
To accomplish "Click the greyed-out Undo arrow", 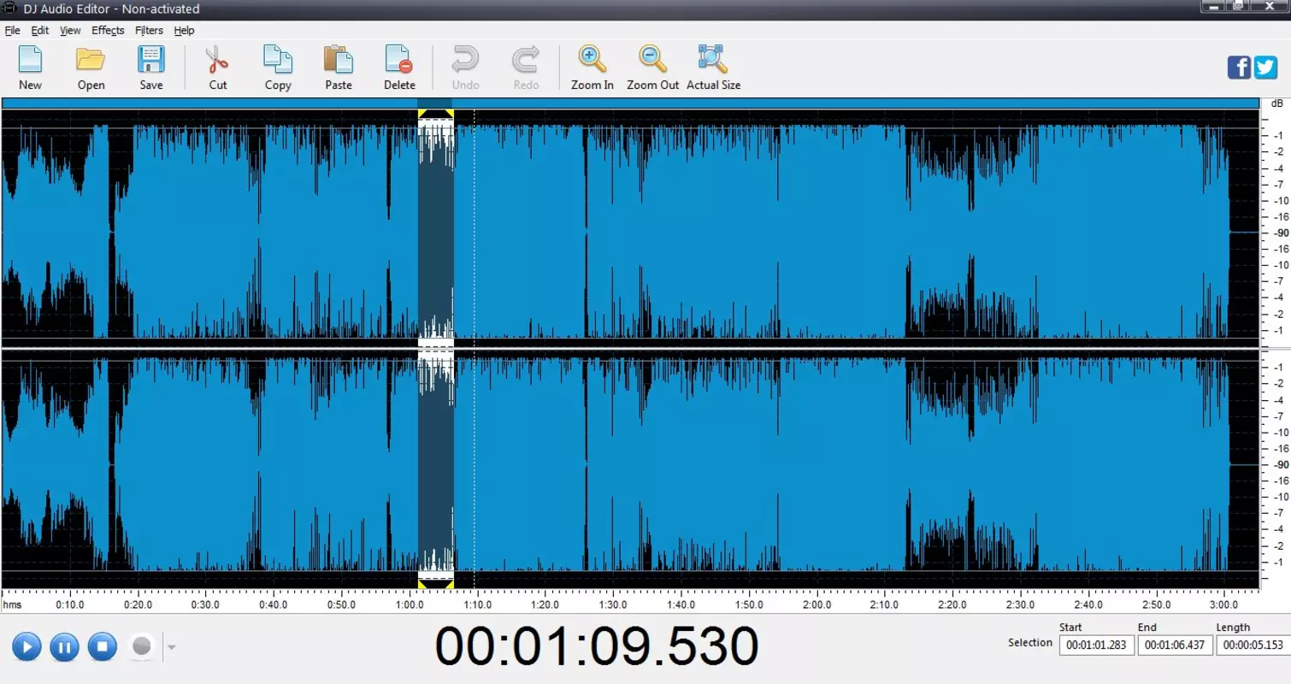I will coord(466,68).
